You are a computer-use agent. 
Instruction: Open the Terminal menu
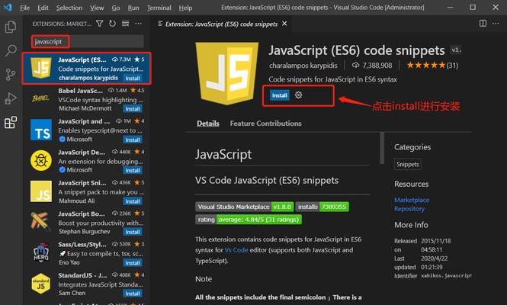159,8
